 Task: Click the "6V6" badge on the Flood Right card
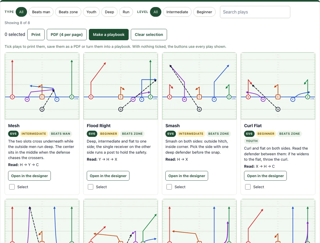coord(92,134)
